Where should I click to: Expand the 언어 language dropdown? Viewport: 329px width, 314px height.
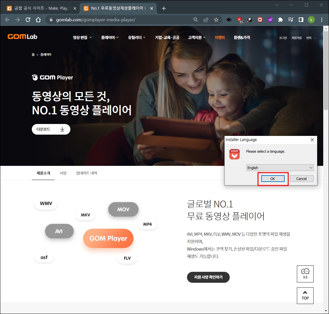click(x=310, y=38)
